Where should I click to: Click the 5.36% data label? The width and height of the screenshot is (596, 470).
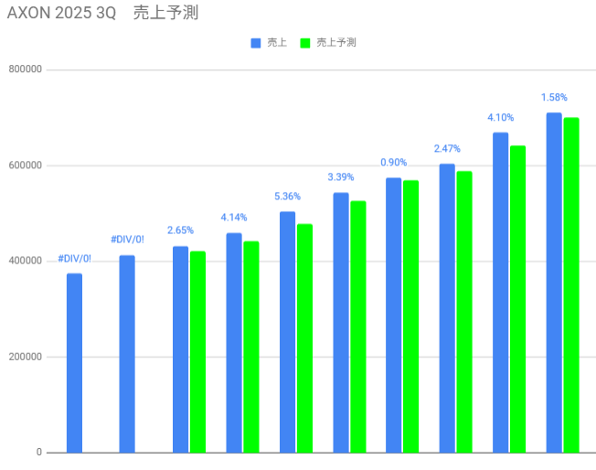pyautogui.click(x=287, y=197)
